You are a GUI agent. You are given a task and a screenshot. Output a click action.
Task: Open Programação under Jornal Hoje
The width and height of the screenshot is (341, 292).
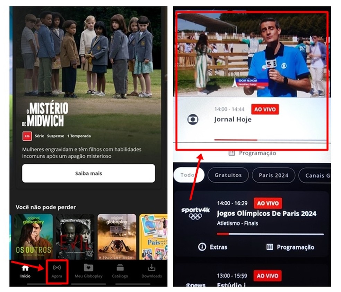[253, 153]
